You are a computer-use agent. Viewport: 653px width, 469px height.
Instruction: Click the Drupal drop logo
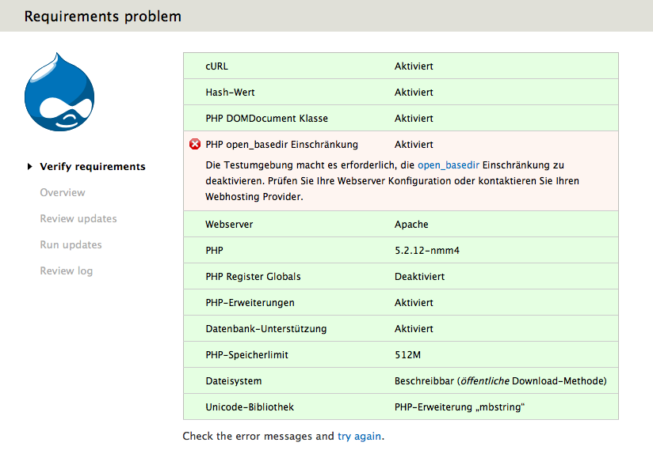pos(59,95)
